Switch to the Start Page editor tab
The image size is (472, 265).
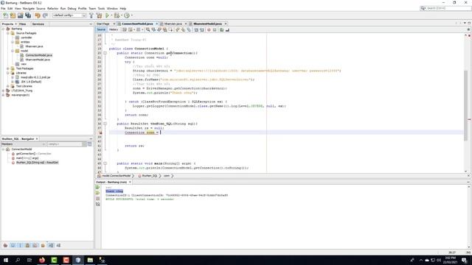(103, 24)
